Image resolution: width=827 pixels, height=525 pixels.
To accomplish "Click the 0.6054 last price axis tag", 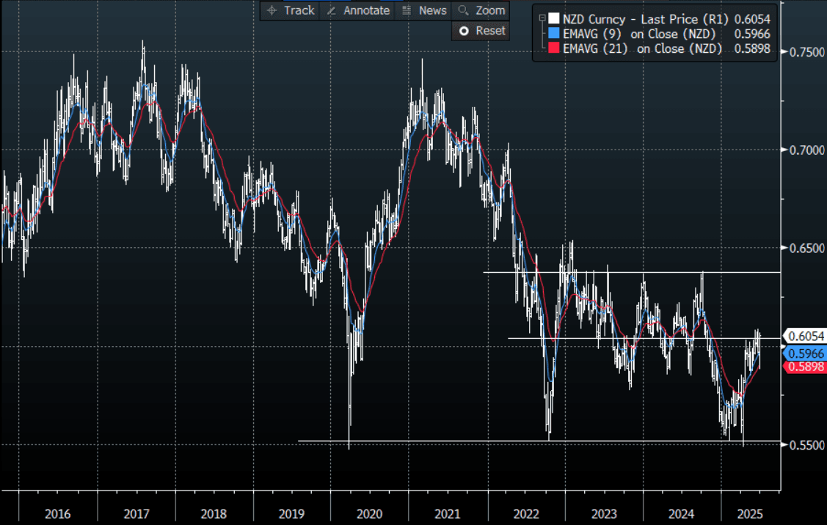I will tap(806, 337).
